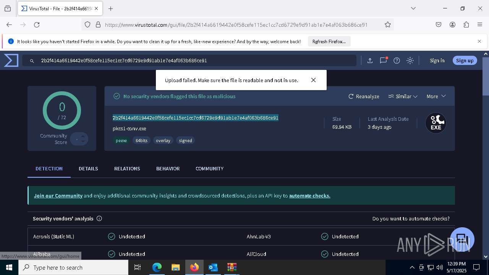Click the padlock site info icon
The image size is (489, 275).
pyautogui.click(x=98, y=24)
